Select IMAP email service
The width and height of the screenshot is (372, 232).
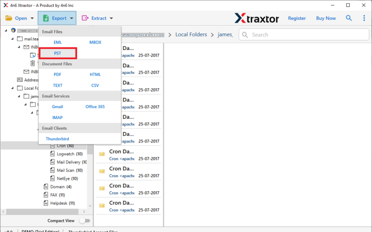click(x=58, y=118)
